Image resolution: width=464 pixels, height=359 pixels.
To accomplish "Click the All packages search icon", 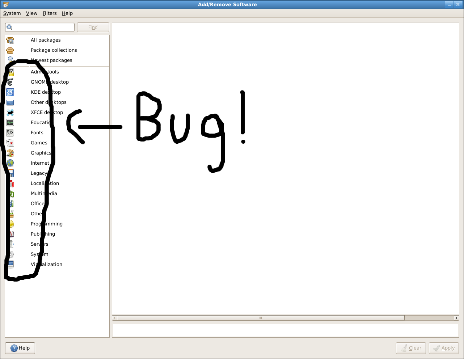I will (x=10, y=40).
